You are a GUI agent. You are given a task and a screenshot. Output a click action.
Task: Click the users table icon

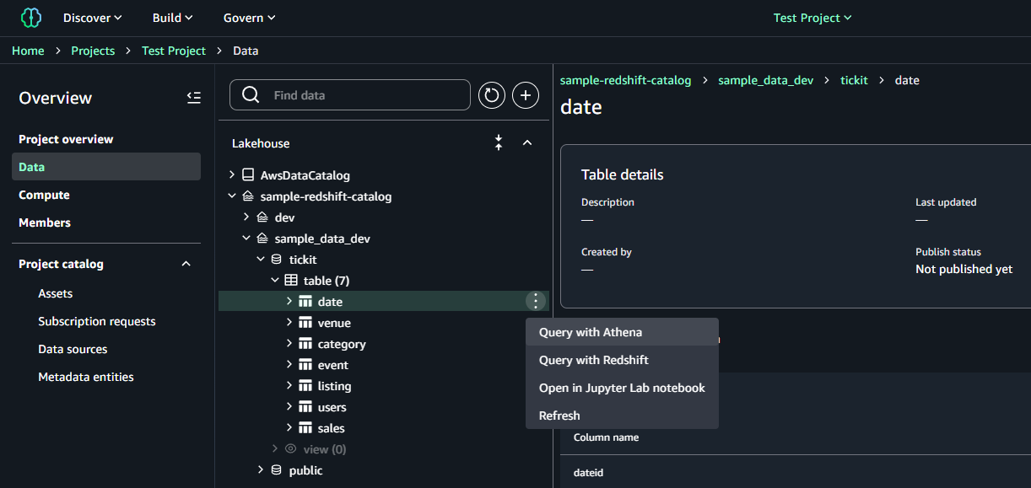(x=305, y=407)
